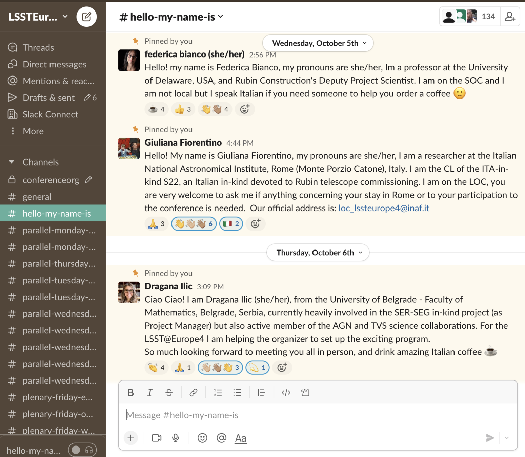This screenshot has width=525, height=457.
Task: Click the message input field
Action: [318, 415]
